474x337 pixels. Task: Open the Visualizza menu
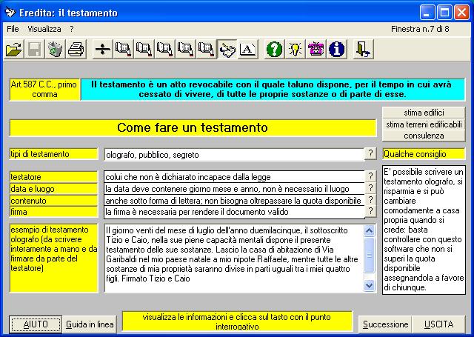44,28
